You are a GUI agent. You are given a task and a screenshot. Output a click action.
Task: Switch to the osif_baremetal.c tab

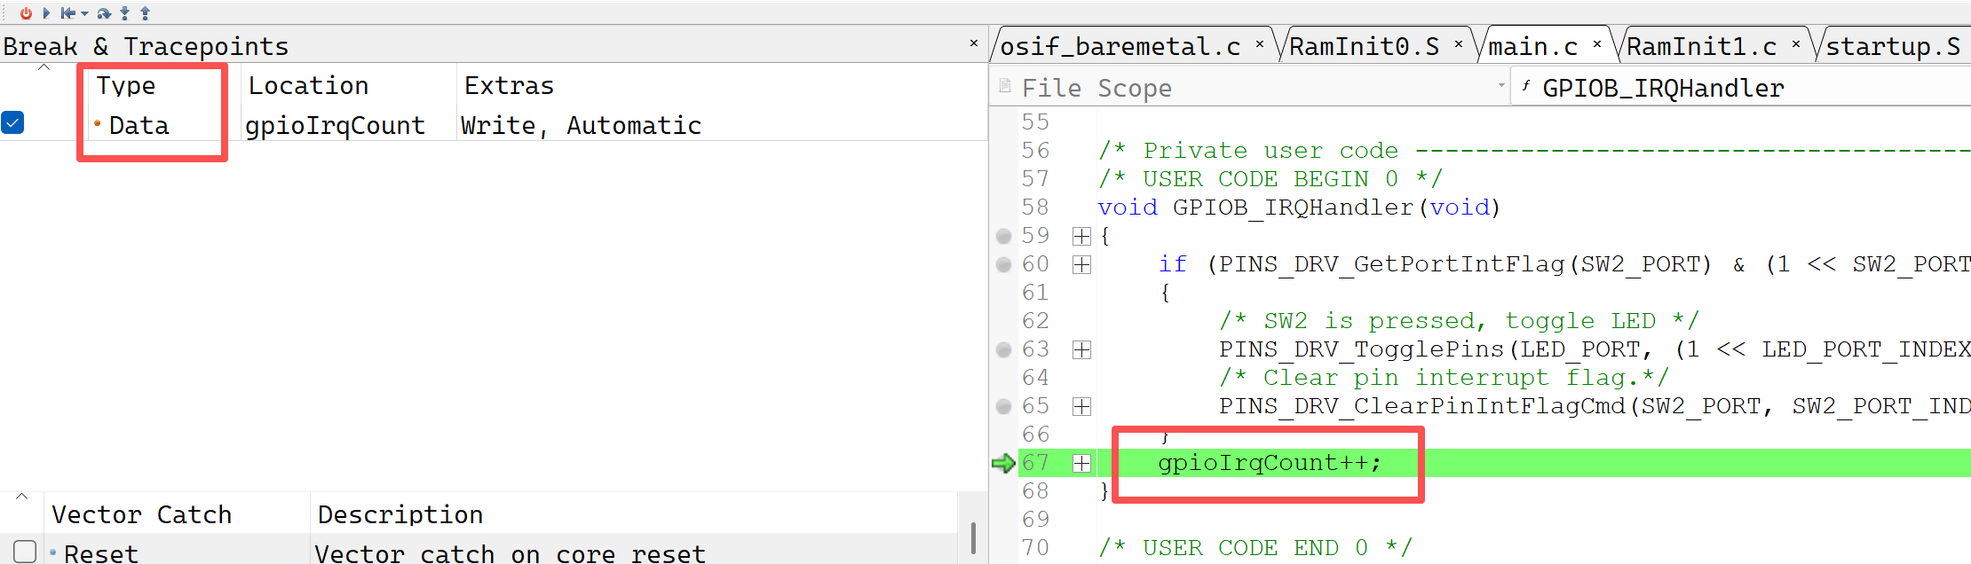1120,46
